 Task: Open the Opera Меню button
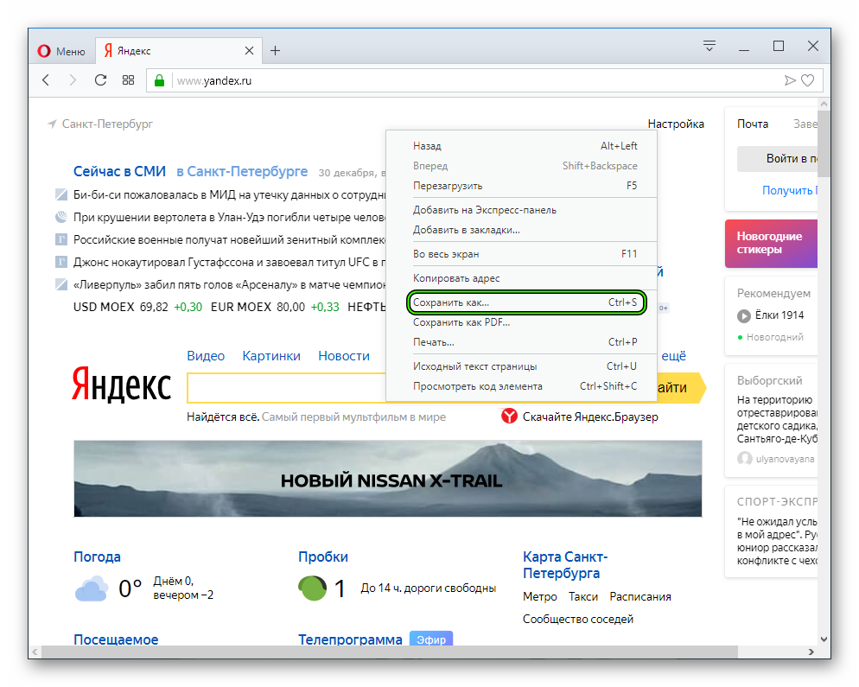61,51
